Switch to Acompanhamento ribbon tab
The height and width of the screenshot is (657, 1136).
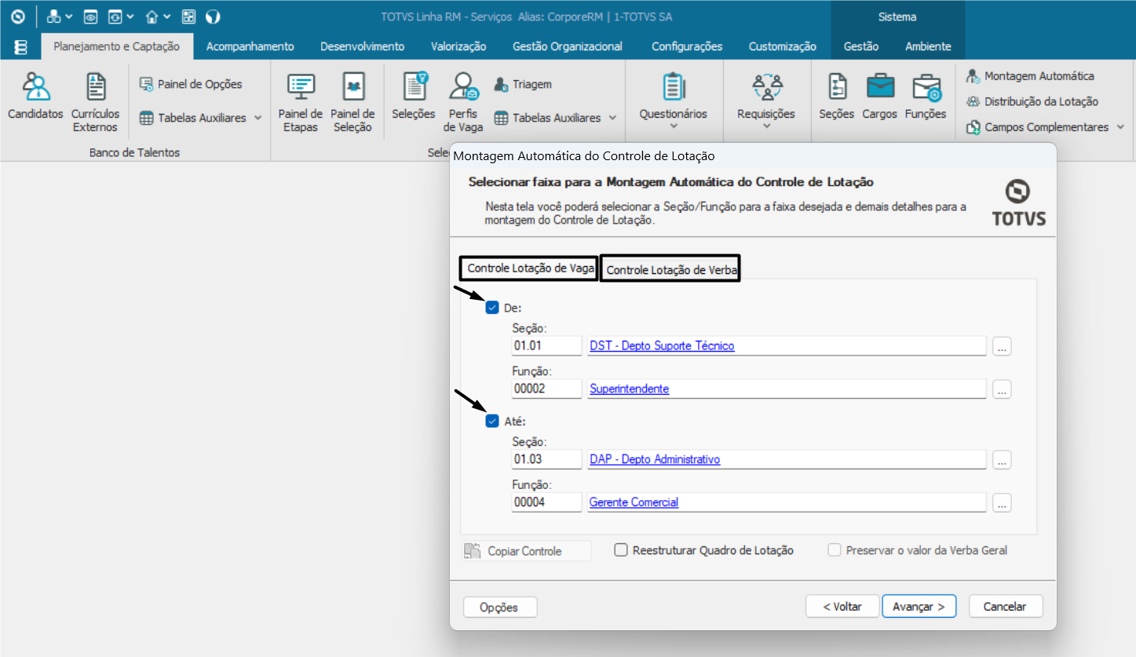(x=250, y=46)
